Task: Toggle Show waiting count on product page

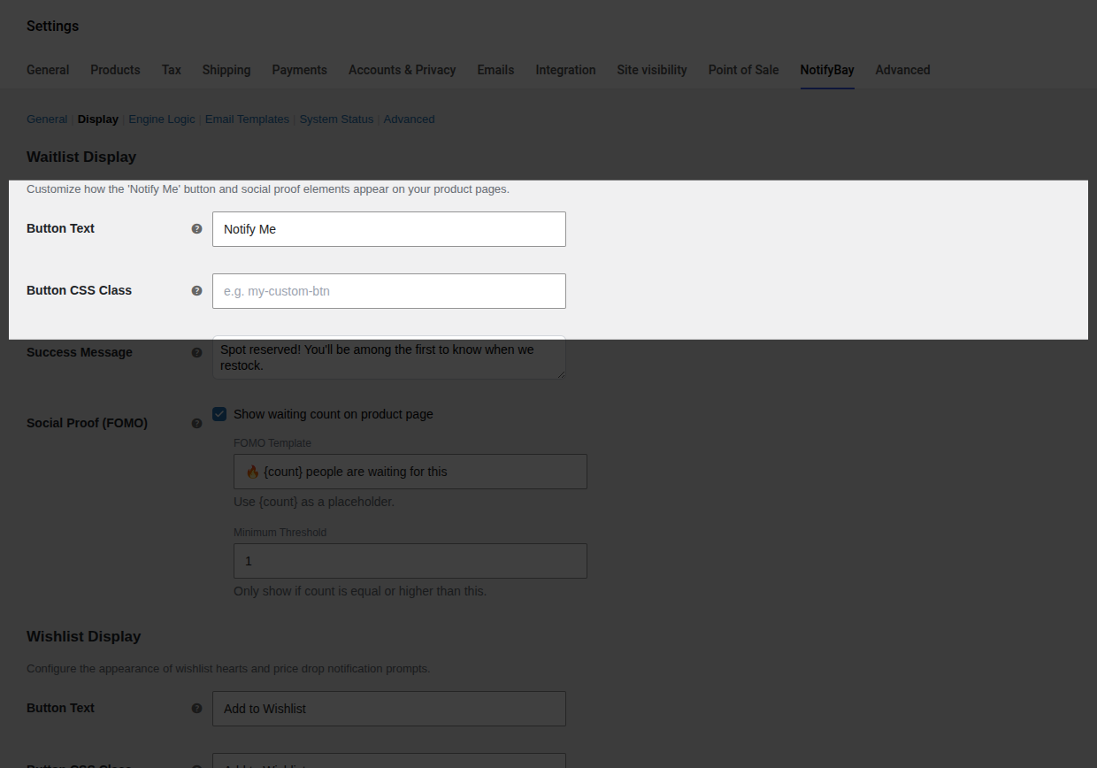Action: 219,414
